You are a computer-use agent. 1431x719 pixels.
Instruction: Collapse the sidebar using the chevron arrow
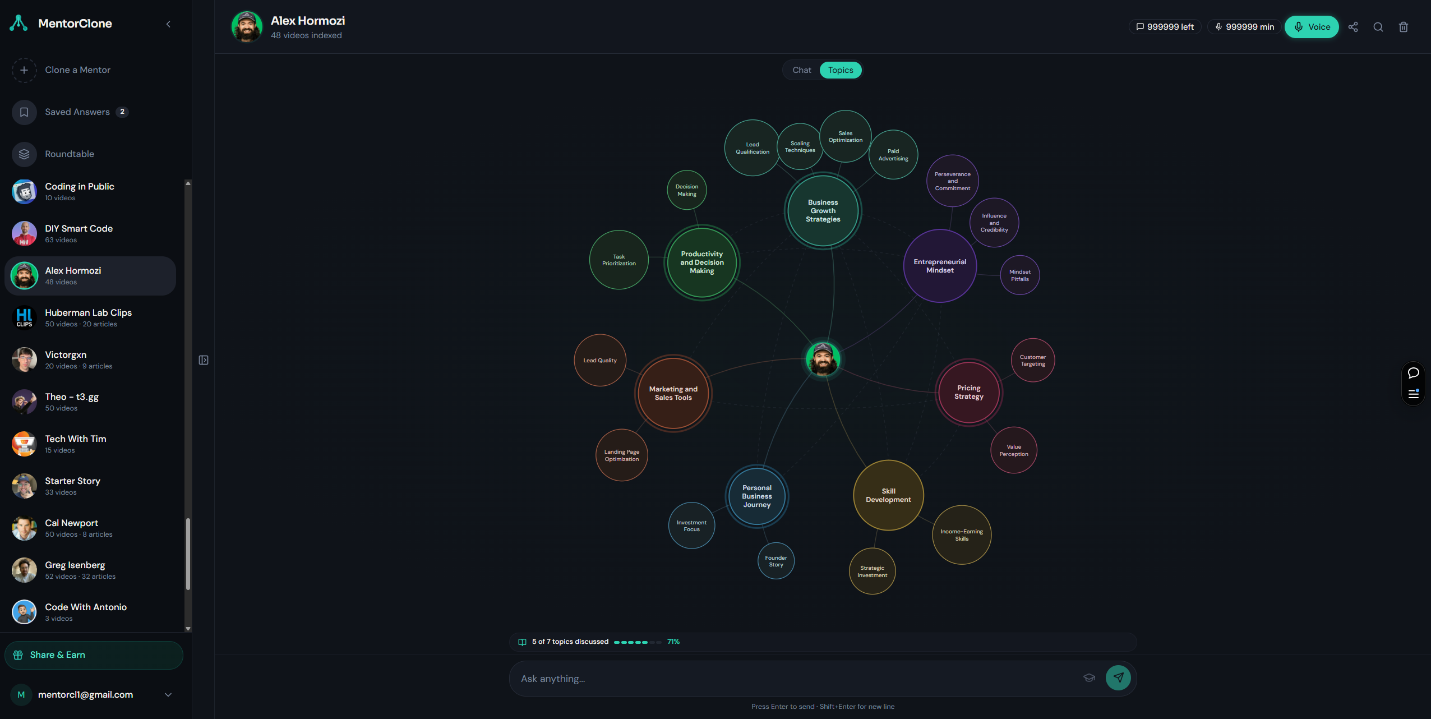tap(168, 24)
